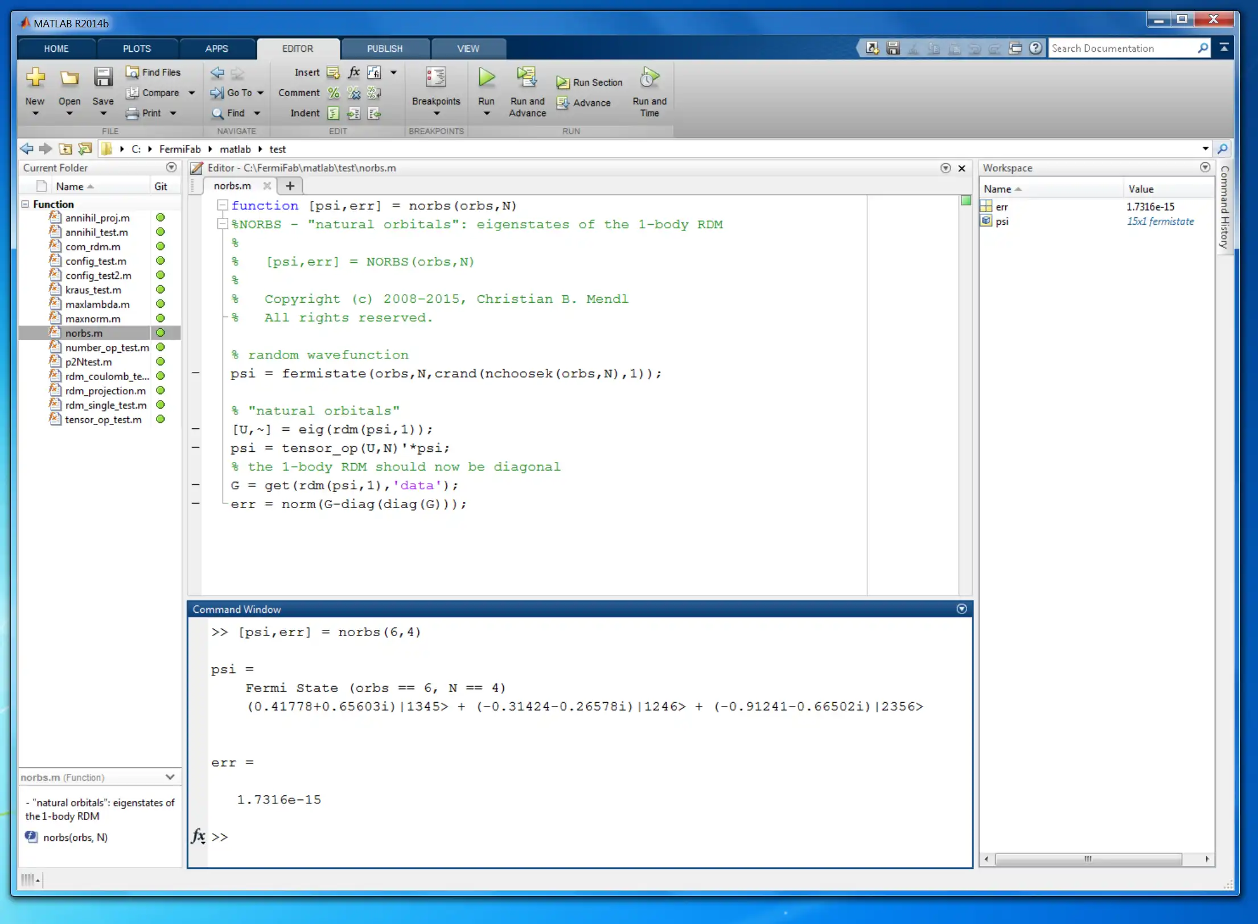1258x924 pixels.
Task: Toggle the EDITOR ribbon tab
Action: click(x=297, y=47)
